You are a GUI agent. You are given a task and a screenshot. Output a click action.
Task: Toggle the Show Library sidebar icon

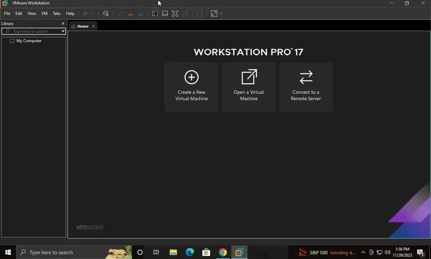click(155, 13)
